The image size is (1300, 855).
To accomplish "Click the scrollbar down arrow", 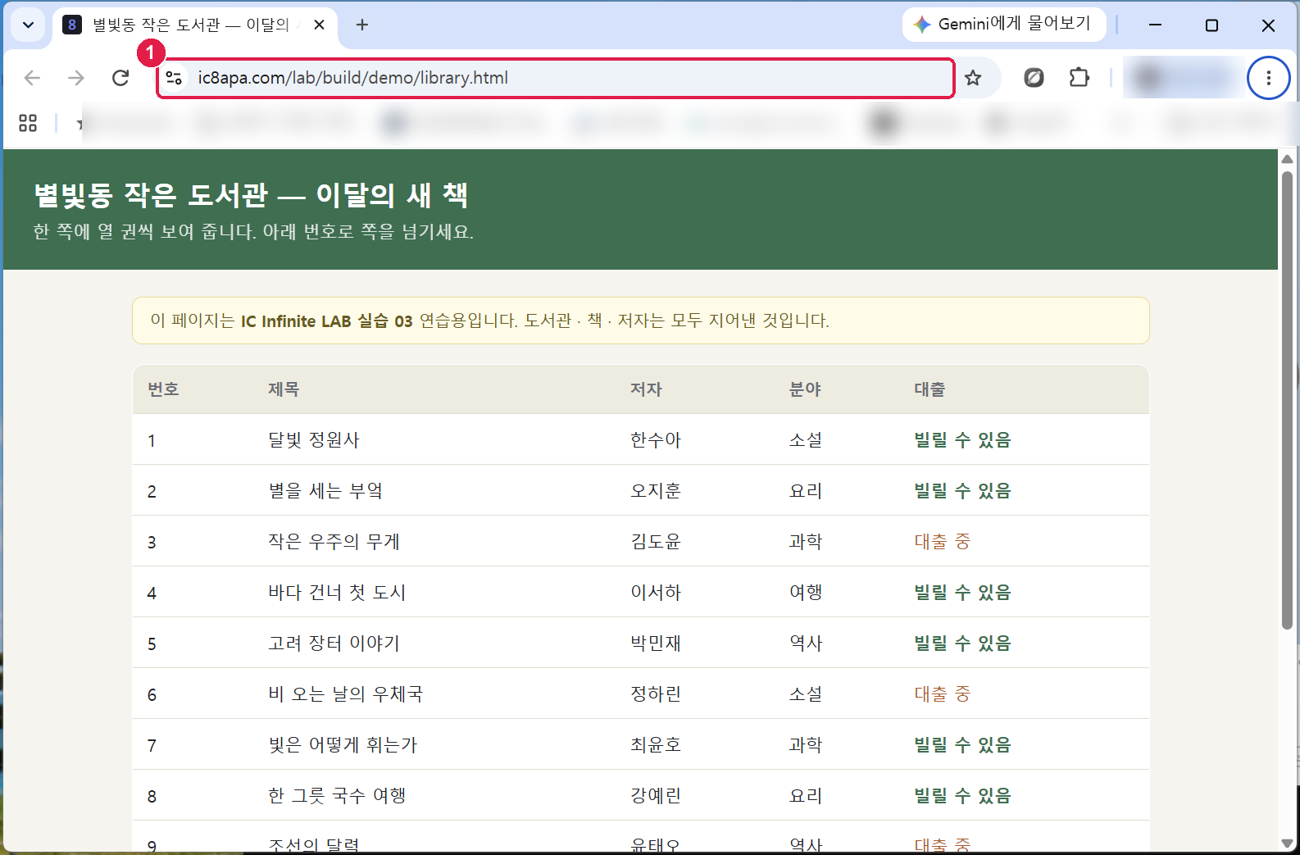I will coord(1287,843).
